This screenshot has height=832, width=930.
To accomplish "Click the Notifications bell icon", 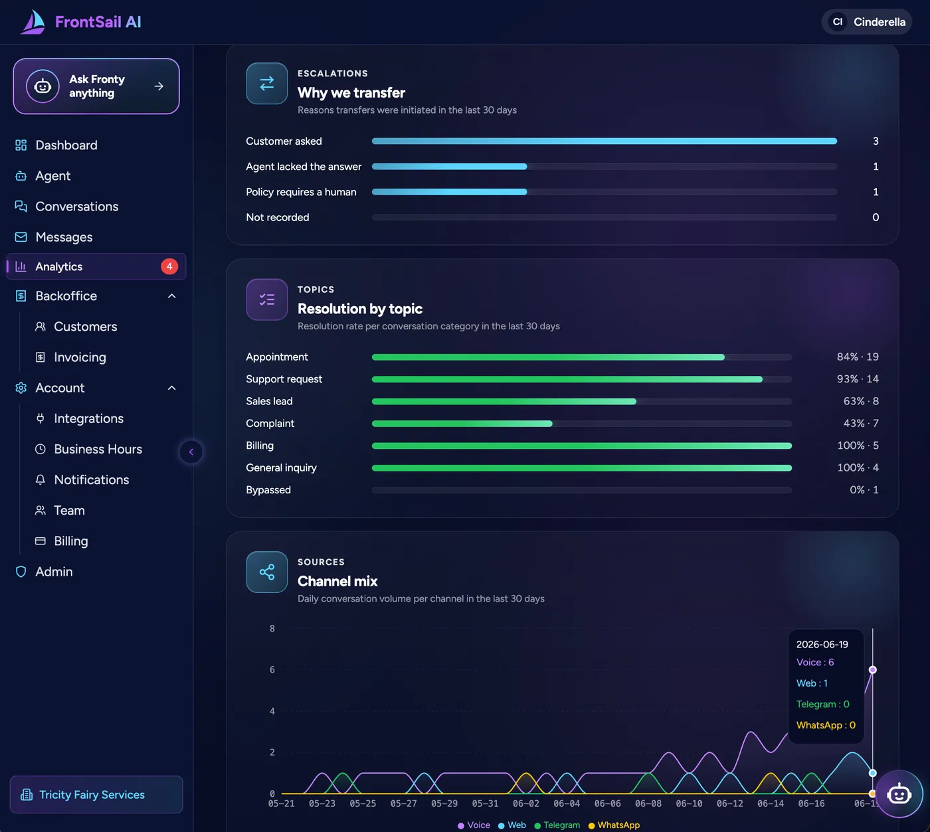I will pos(41,479).
